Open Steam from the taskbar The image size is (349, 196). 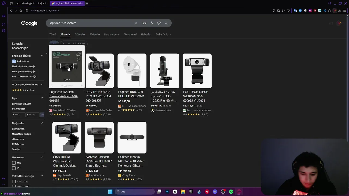click(x=199, y=192)
